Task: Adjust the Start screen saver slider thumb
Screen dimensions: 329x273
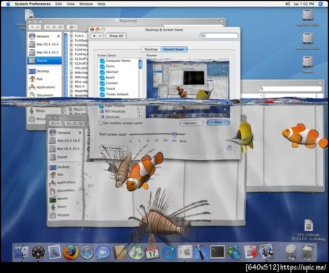Action: [x=174, y=134]
